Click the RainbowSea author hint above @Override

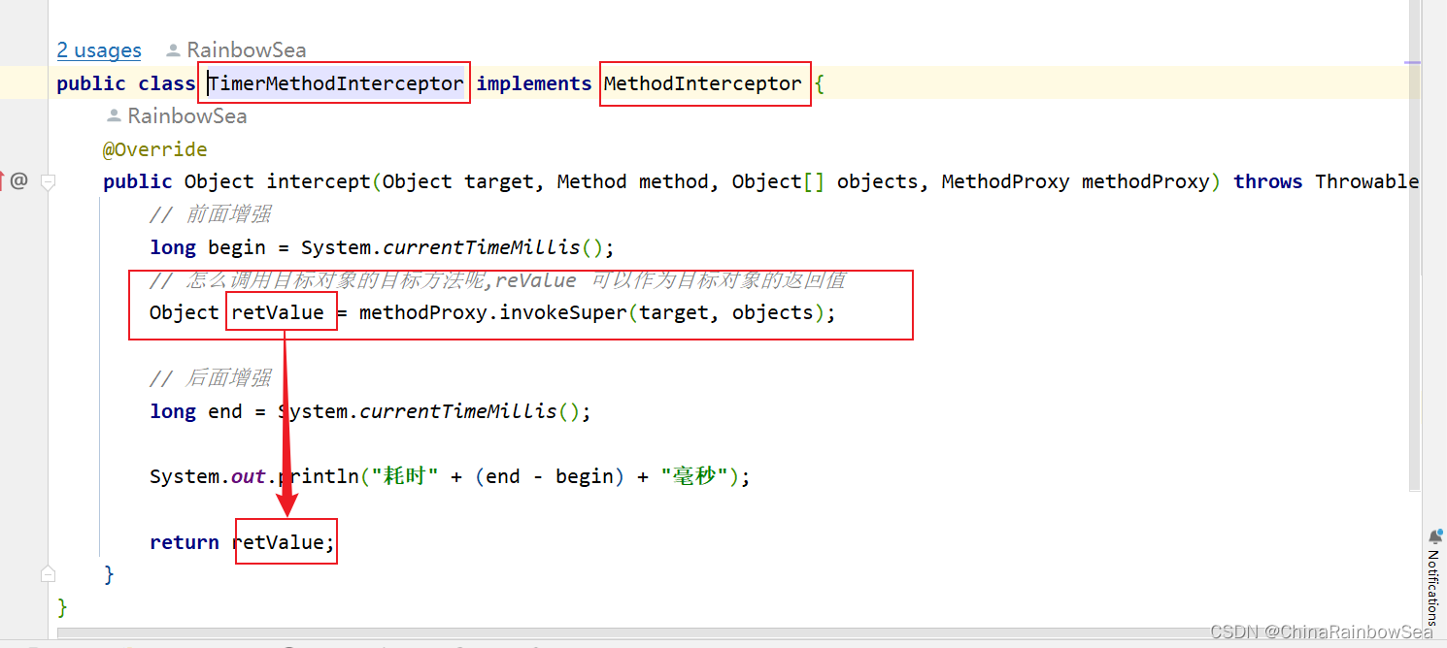[177, 116]
